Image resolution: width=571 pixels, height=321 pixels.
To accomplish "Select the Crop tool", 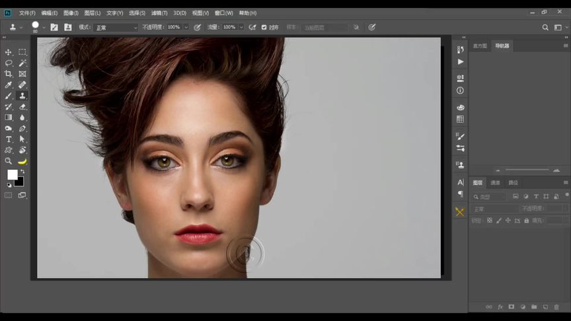I will coord(9,74).
